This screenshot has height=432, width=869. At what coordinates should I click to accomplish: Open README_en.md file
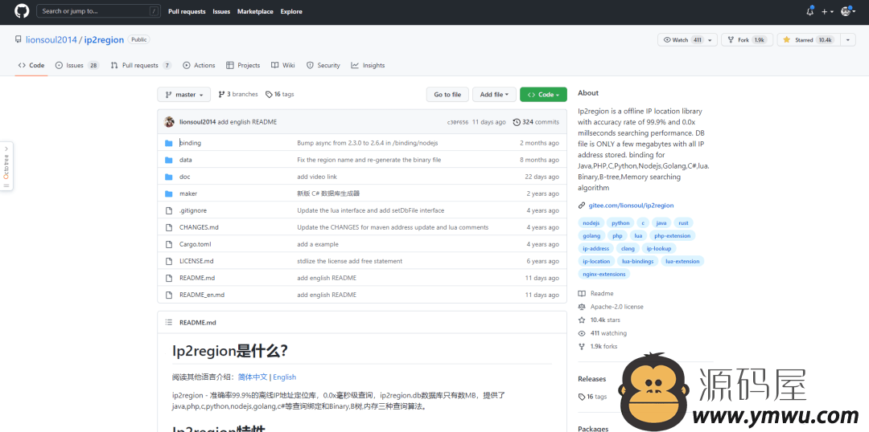[202, 295]
